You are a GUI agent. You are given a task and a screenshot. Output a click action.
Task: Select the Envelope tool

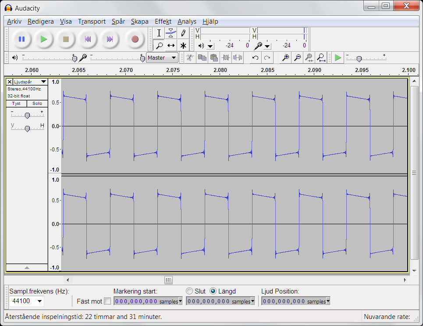pos(171,33)
